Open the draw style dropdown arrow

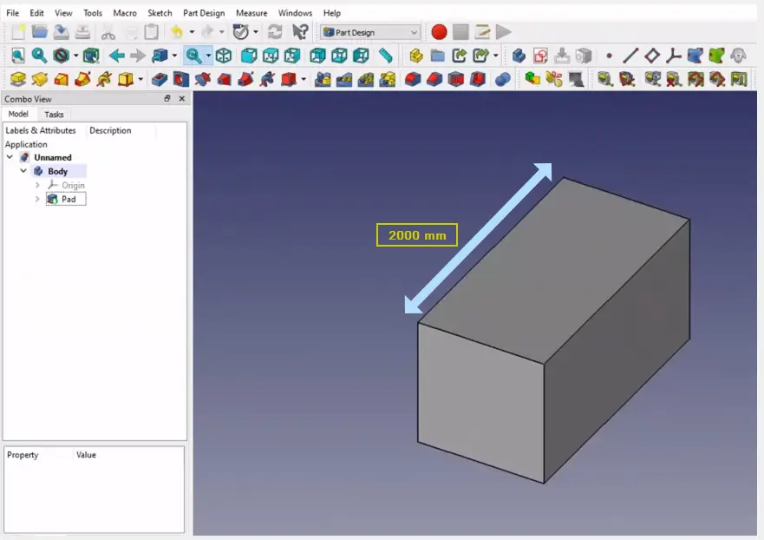pos(76,56)
